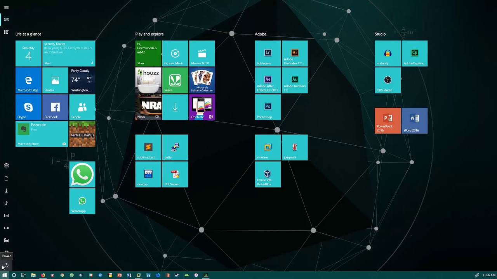
Task: Click the Windows Start button
Action: [x=5, y=275]
